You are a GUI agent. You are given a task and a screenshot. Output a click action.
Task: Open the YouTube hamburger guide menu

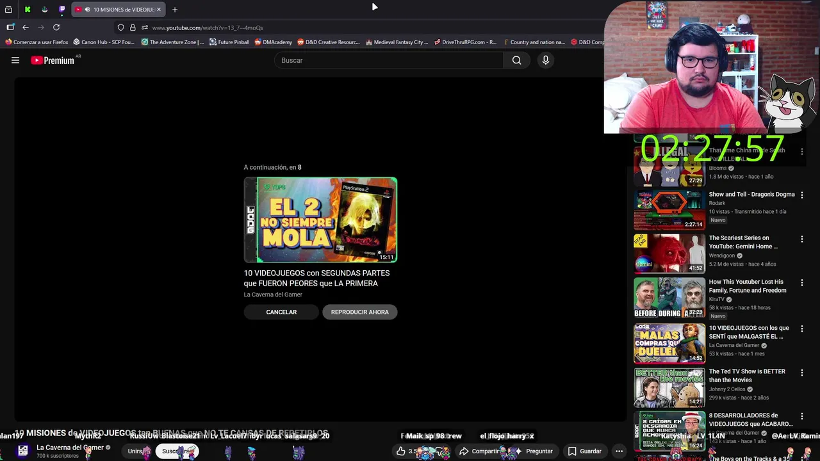(15, 60)
